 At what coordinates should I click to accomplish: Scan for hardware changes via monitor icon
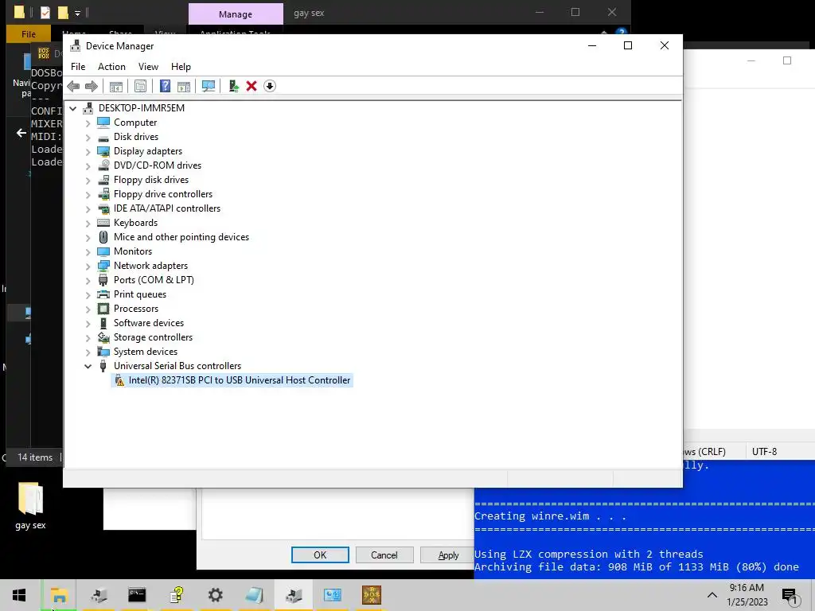tap(209, 86)
